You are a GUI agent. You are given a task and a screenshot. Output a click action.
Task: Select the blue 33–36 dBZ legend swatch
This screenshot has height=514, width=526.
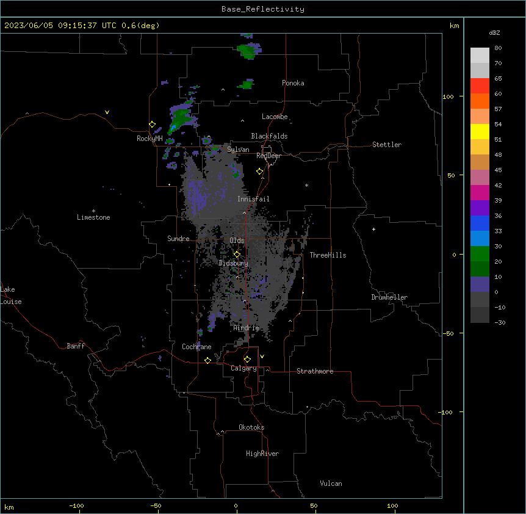(x=480, y=223)
